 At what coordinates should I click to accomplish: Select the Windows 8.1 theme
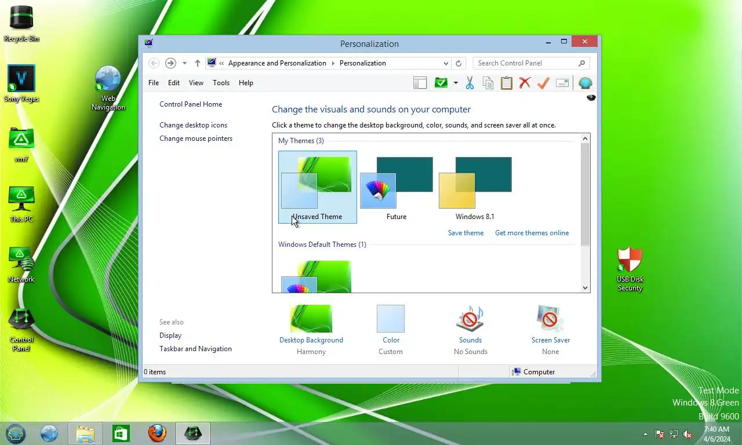(475, 187)
